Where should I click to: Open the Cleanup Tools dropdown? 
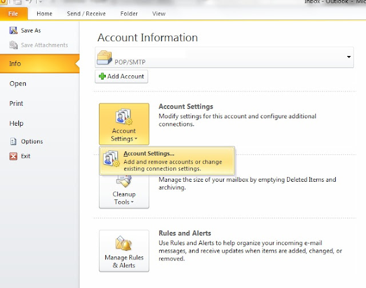pyautogui.click(x=124, y=191)
